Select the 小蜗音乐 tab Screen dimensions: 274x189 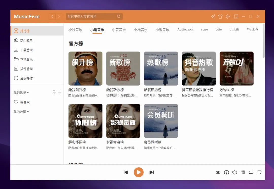pyautogui.click(x=97, y=30)
